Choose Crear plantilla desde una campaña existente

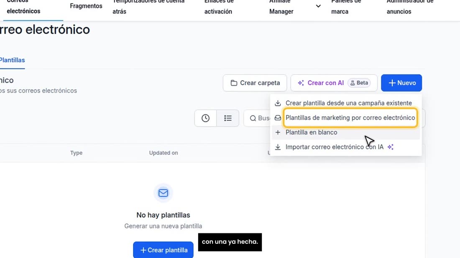[x=345, y=103]
